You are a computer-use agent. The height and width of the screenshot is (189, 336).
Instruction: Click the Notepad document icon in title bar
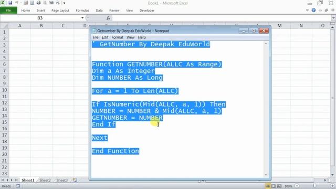click(x=94, y=30)
